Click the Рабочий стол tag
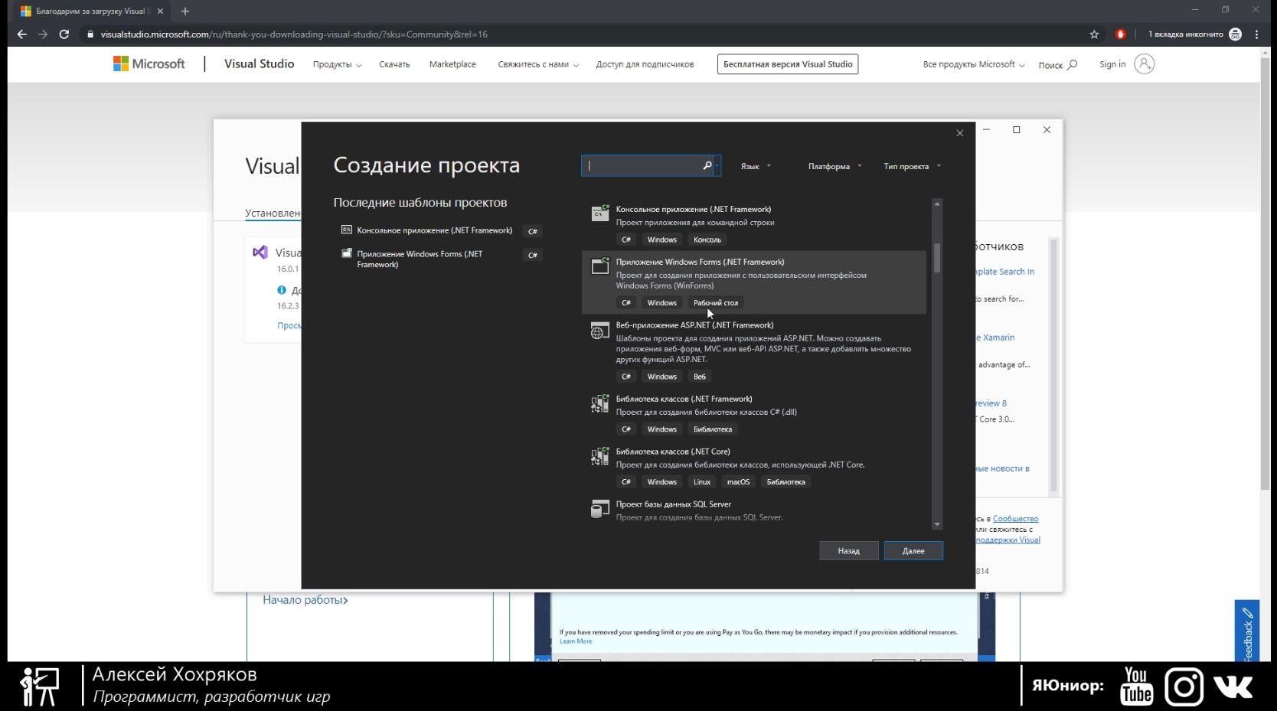Image resolution: width=1277 pixels, height=711 pixels. (x=716, y=303)
